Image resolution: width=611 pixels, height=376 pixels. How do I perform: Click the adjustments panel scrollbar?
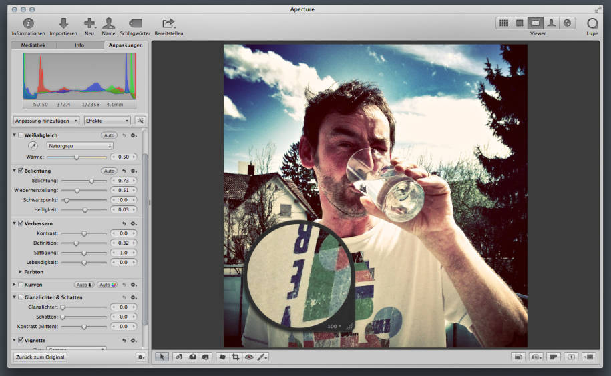145,239
